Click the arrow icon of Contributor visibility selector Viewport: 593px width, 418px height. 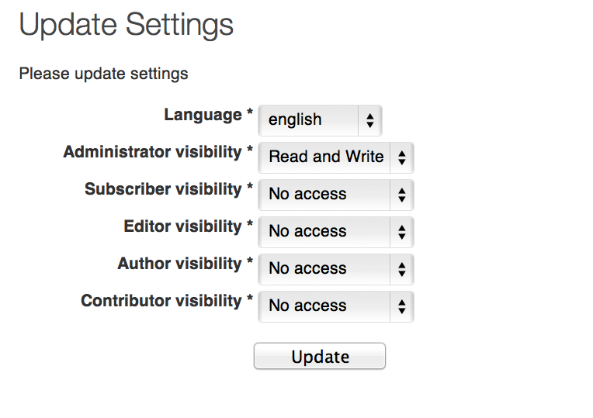(401, 306)
